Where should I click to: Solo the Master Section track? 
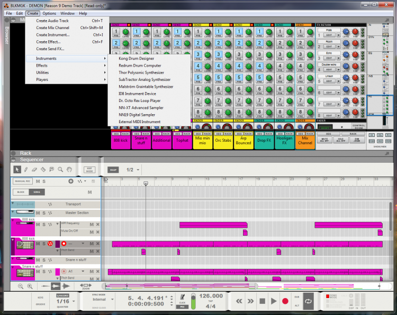(x=44, y=213)
